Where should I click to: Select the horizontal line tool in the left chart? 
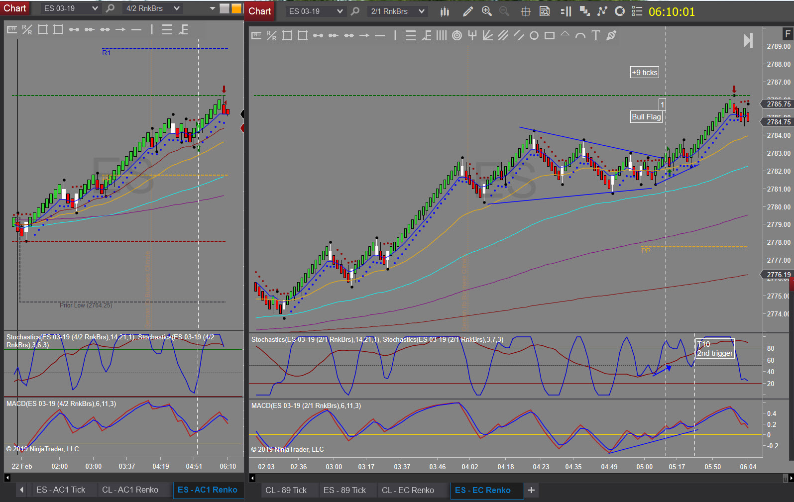[136, 30]
